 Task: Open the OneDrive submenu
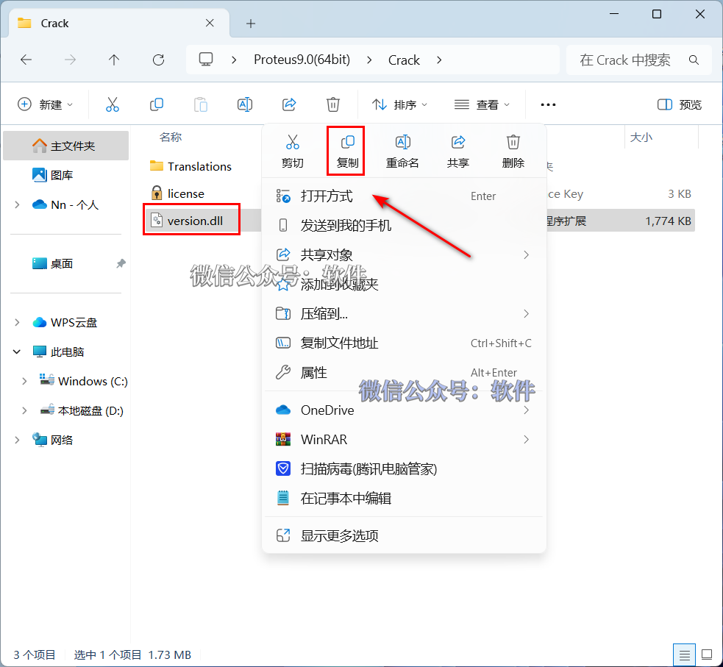(x=404, y=410)
